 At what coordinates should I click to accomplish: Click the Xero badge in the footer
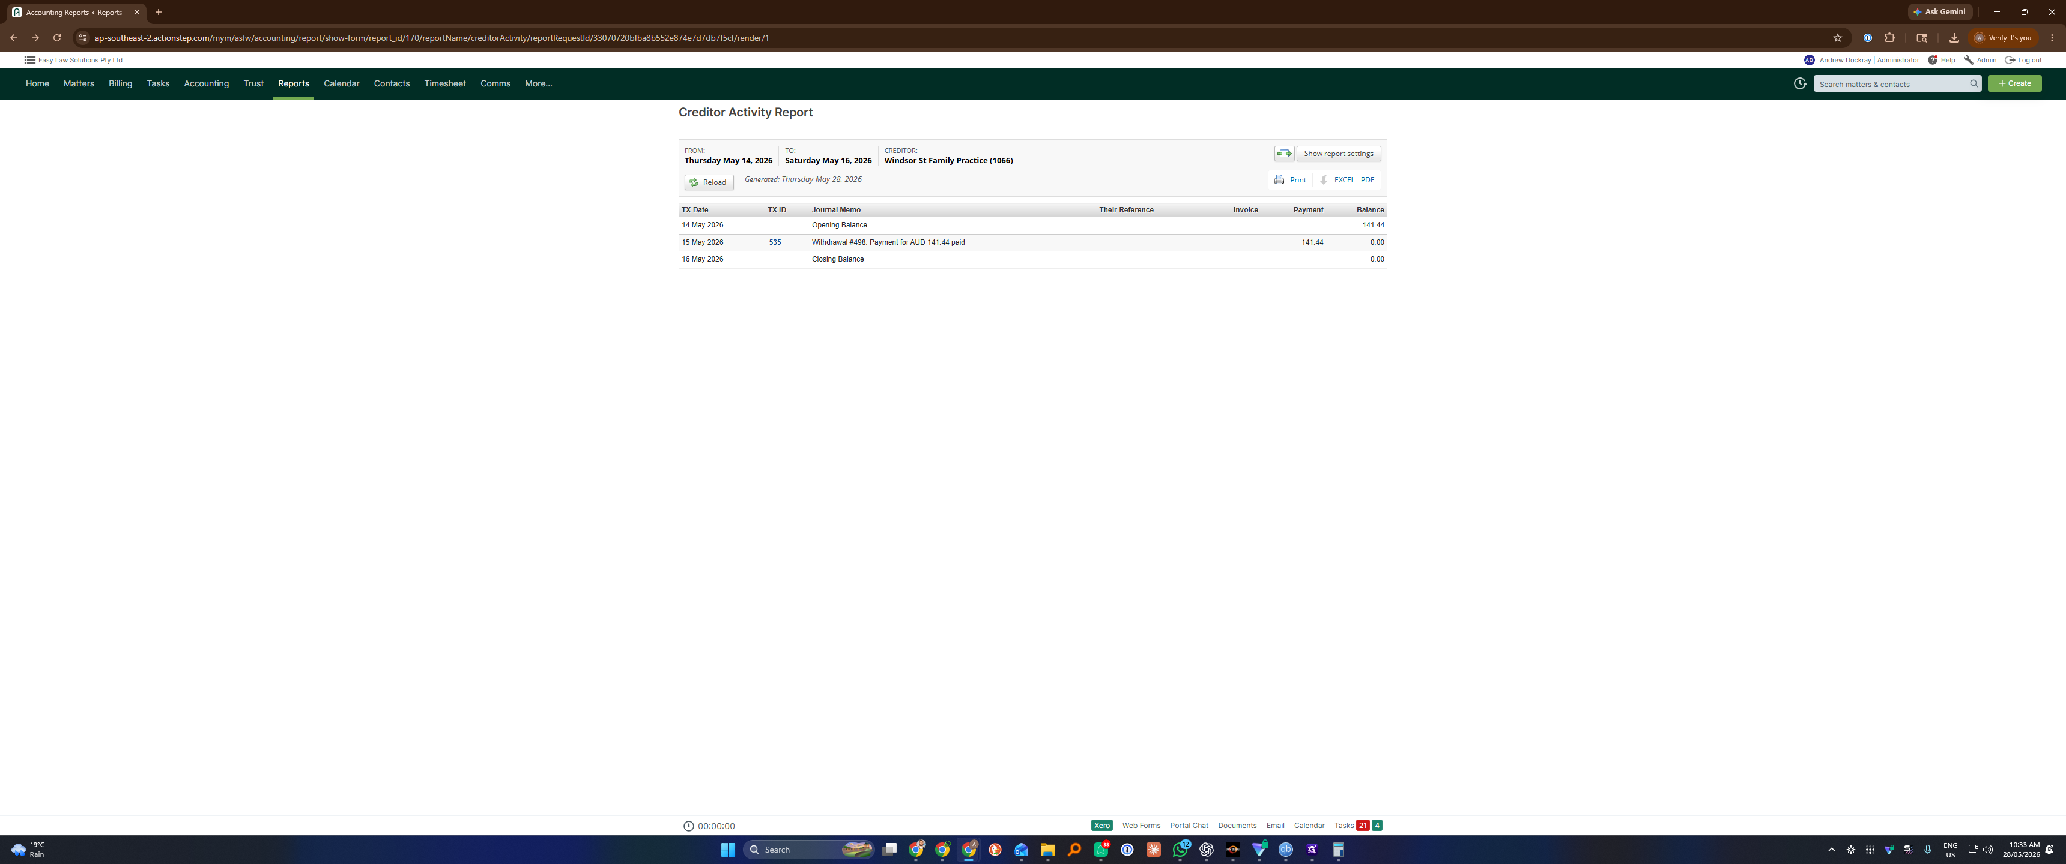[1102, 826]
